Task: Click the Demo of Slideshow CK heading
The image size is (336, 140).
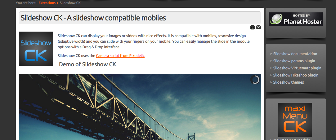Action: (x=87, y=64)
